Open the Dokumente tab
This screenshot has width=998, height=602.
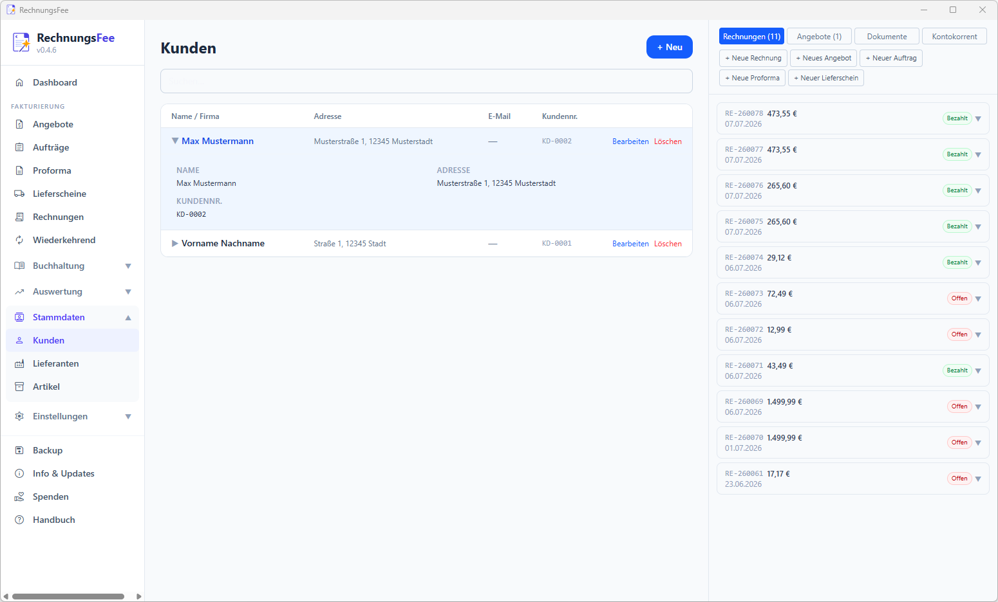click(887, 37)
